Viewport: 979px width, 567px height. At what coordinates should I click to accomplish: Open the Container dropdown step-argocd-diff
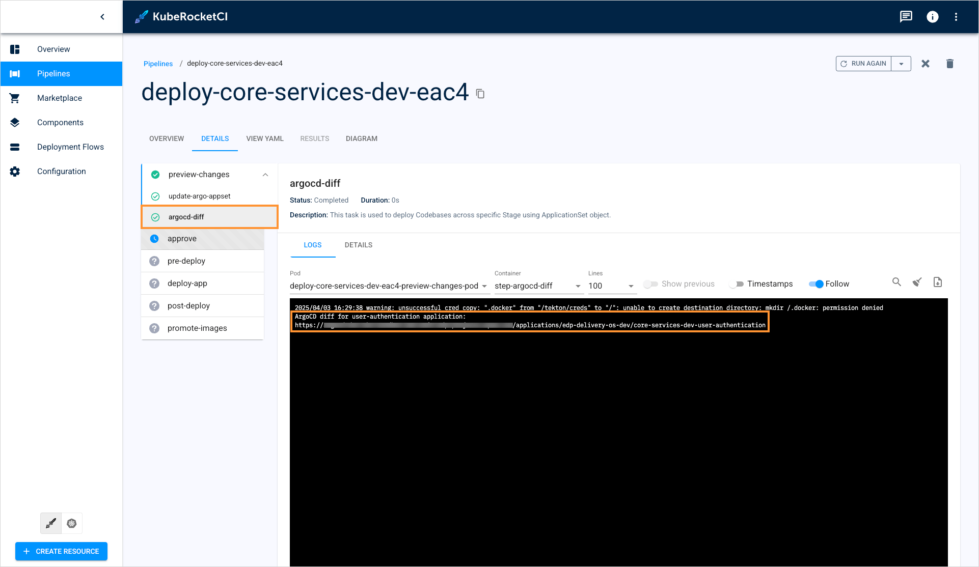538,286
